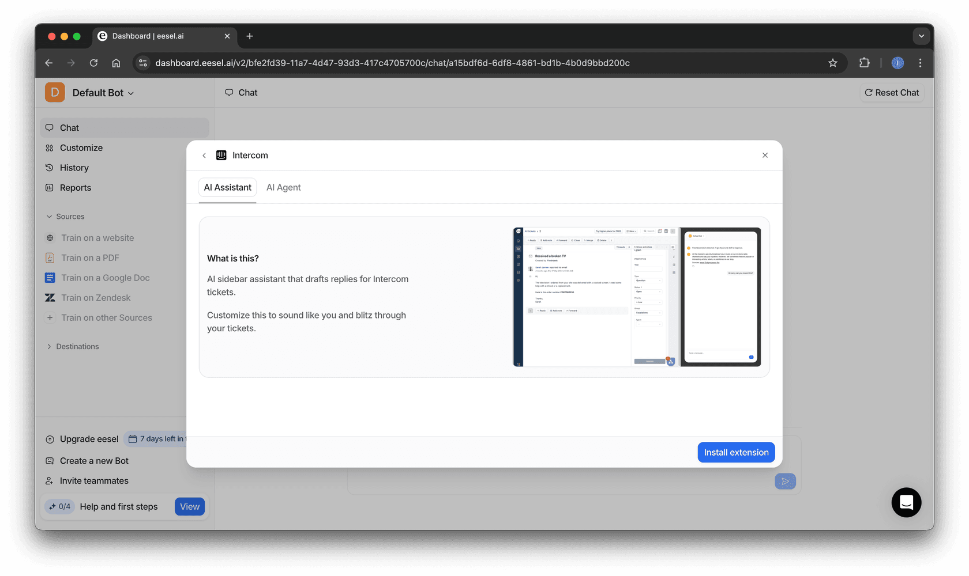The image size is (969, 576).
Task: Open the Default Bot dropdown
Action: (103, 93)
